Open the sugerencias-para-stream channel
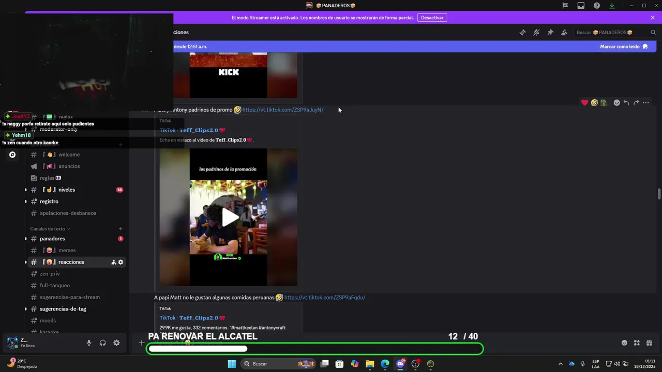The width and height of the screenshot is (662, 372). coord(70,297)
